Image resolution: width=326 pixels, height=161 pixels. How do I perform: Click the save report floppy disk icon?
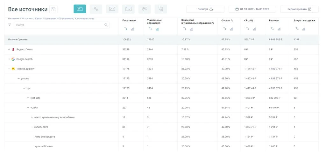click(x=53, y=9)
